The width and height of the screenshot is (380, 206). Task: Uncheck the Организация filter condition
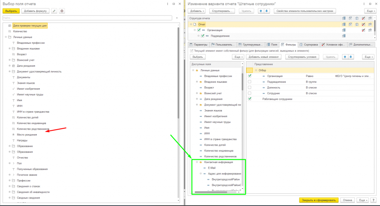(x=250, y=76)
